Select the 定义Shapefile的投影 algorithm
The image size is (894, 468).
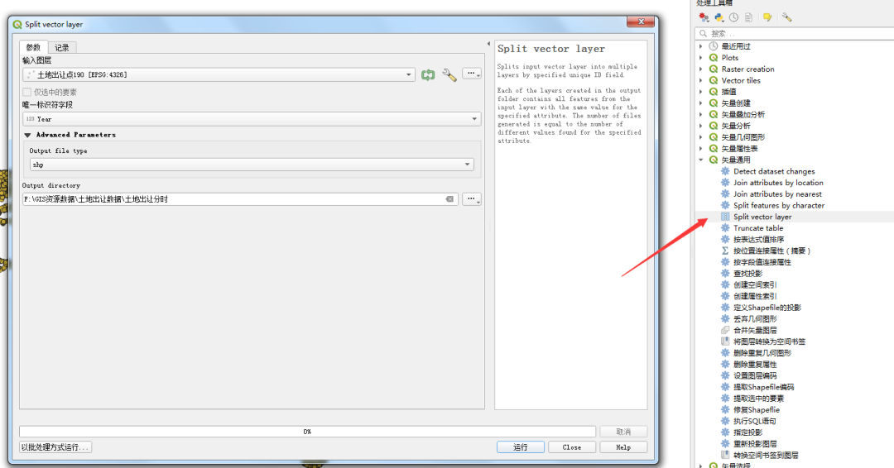click(x=767, y=308)
